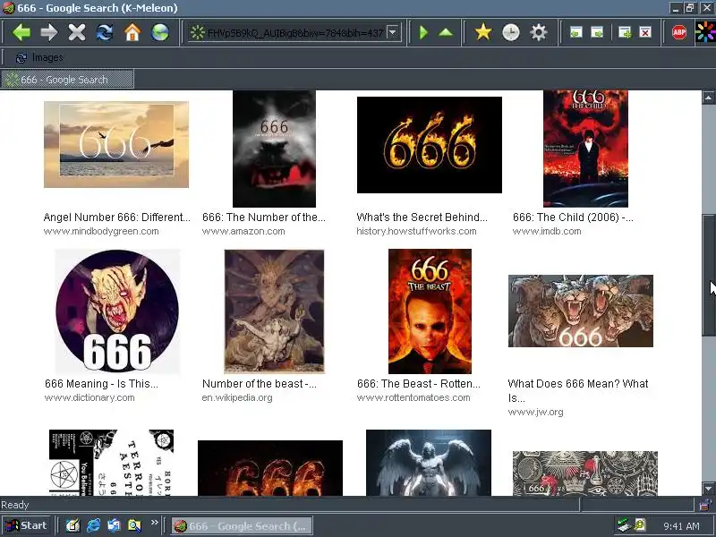This screenshot has width=716, height=537.
Task: Click the loading spinner icon in the URL bar
Action: (198, 32)
